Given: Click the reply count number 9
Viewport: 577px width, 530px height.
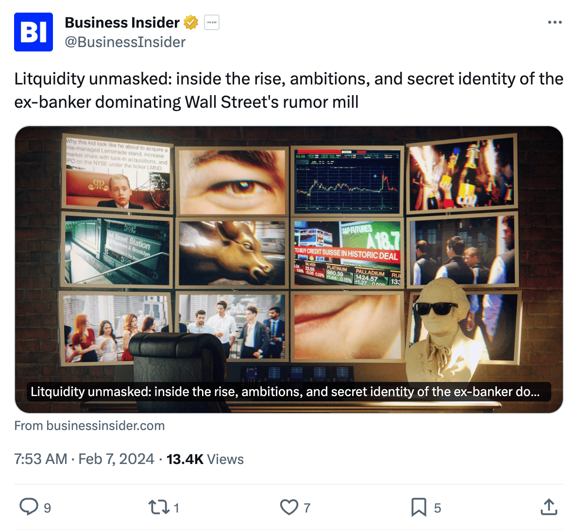Looking at the screenshot, I should tap(48, 508).
